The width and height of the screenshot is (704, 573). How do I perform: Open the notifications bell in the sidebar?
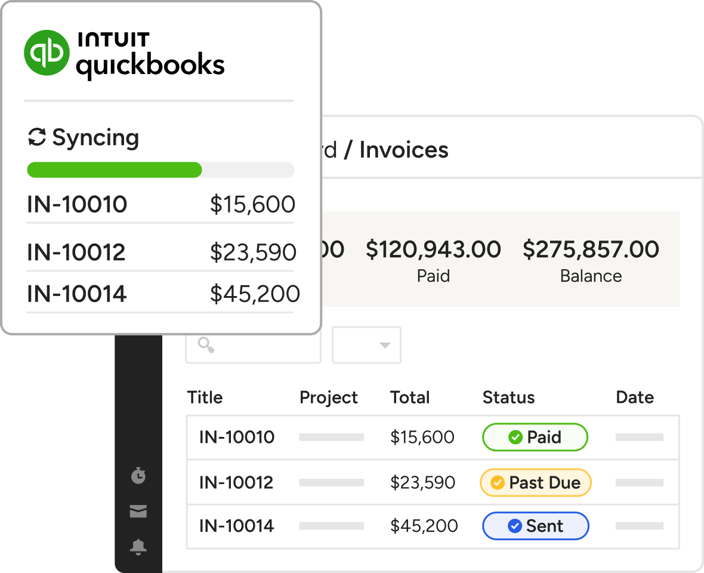[138, 547]
